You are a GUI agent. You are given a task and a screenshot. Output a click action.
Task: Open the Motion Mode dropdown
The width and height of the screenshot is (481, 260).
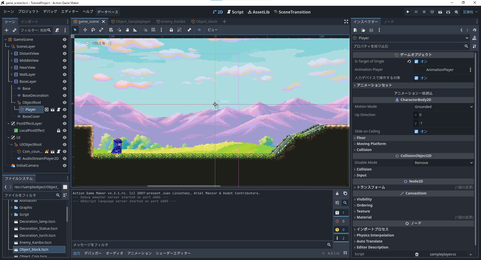tap(443, 106)
